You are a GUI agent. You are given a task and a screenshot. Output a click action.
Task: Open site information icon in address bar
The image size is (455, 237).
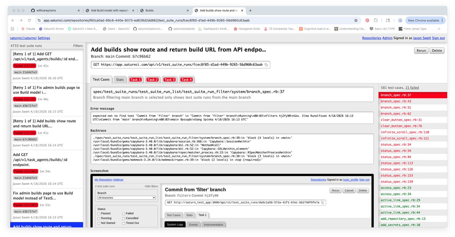(39, 20)
